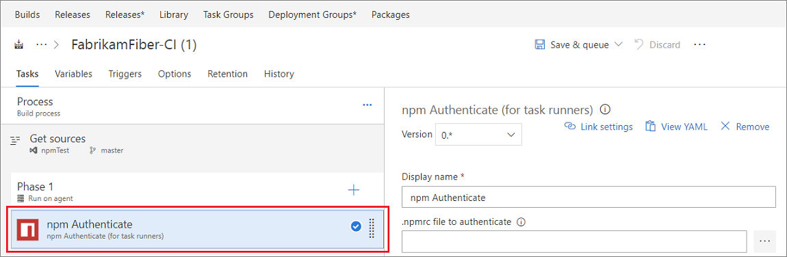Click the master branch icon

click(x=92, y=150)
